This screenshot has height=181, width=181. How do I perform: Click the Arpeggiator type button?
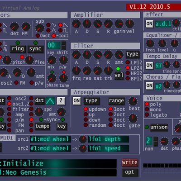pyautogui.click(x=91, y=101)
